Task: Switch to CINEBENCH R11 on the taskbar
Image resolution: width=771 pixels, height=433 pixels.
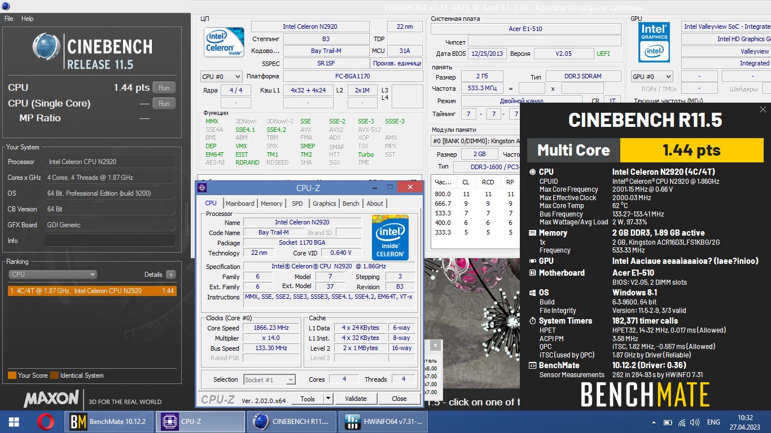Action: click(x=292, y=422)
